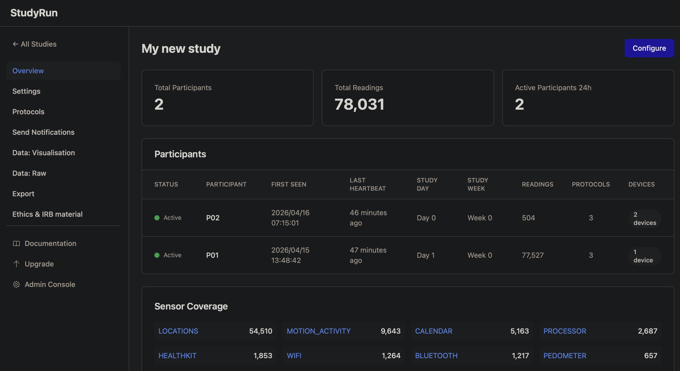Click the PARTICIPANT column header
680x371 pixels.
(x=226, y=184)
